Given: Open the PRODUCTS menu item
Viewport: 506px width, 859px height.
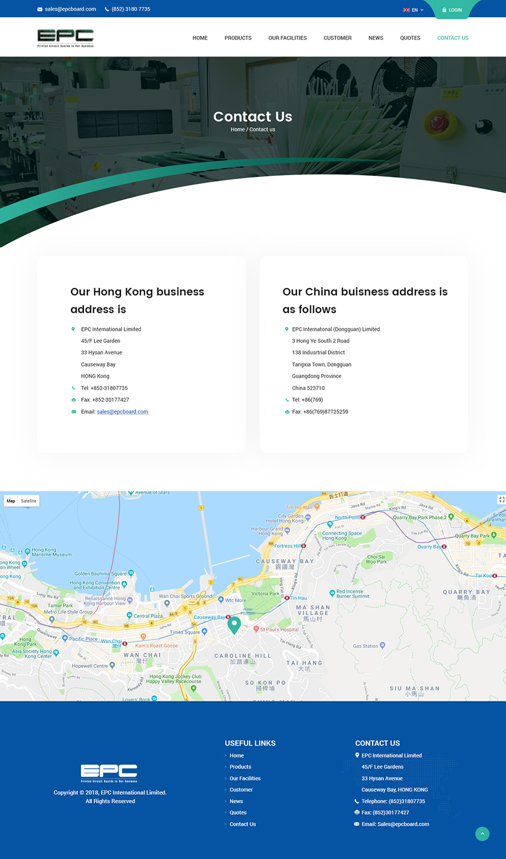Looking at the screenshot, I should [x=238, y=38].
